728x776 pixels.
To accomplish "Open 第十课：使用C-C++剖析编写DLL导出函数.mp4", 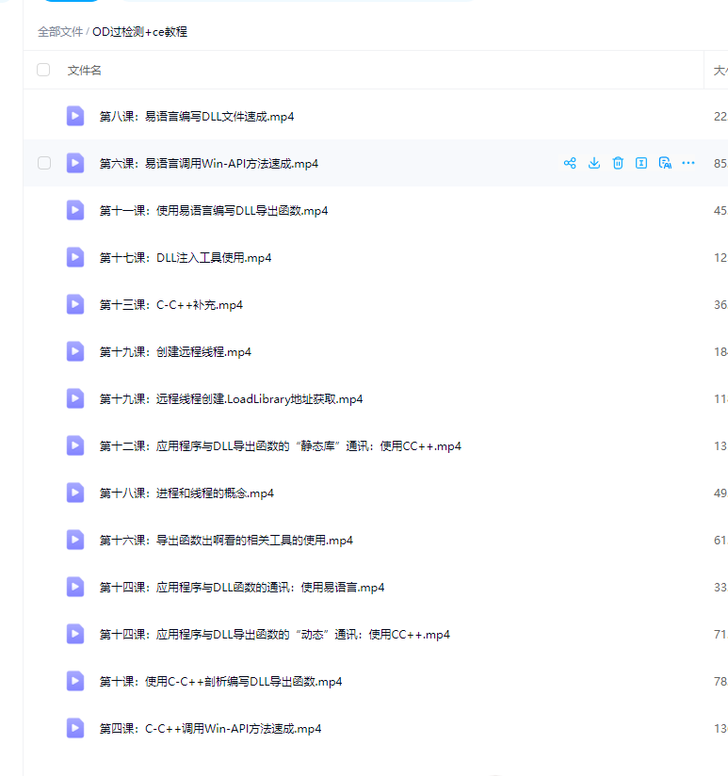I will [x=220, y=681].
